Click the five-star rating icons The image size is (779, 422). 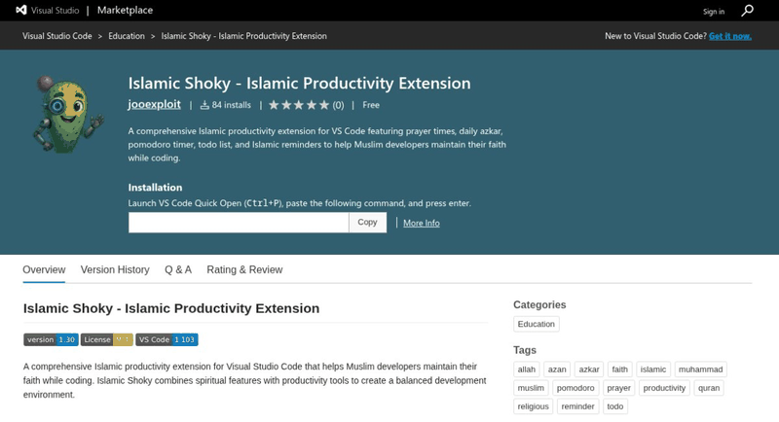299,105
